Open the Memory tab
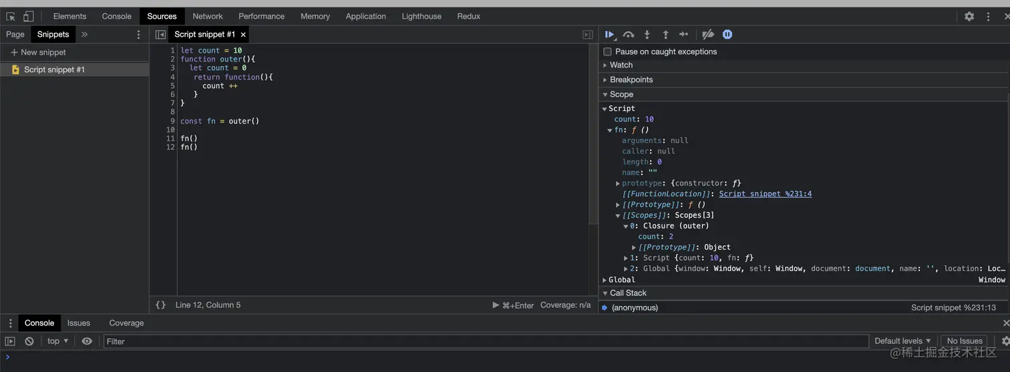This screenshot has width=1010, height=372. tap(315, 16)
